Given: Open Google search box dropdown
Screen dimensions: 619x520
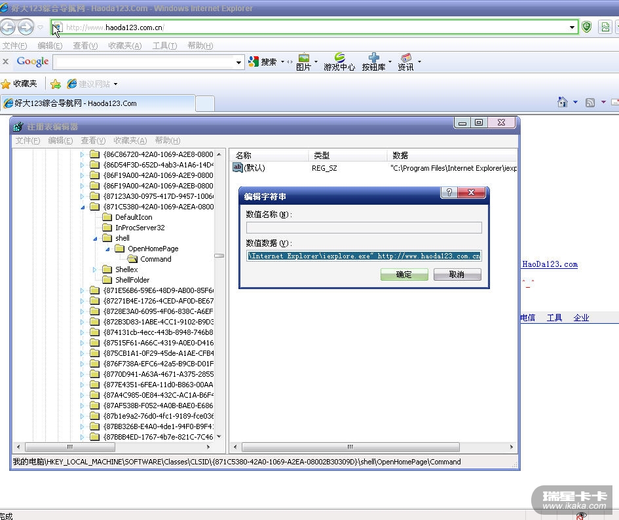Looking at the screenshot, I should [x=238, y=62].
